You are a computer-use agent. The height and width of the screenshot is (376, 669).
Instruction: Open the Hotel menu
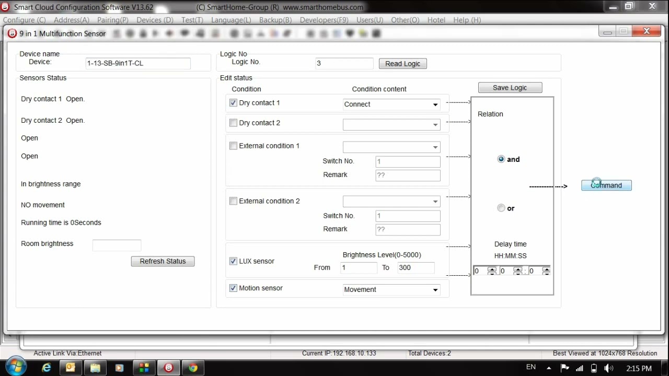pyautogui.click(x=436, y=20)
